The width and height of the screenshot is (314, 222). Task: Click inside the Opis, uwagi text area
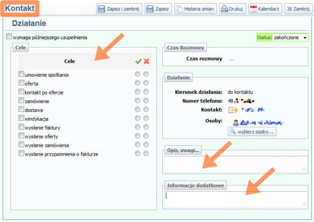click(x=234, y=165)
